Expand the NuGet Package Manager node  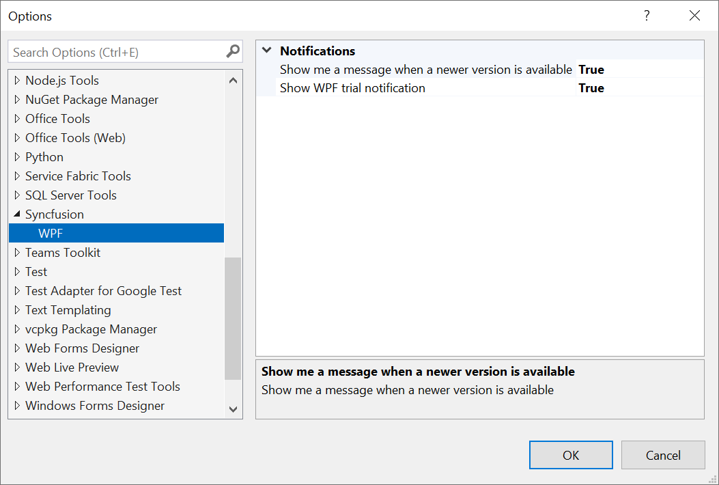17,100
